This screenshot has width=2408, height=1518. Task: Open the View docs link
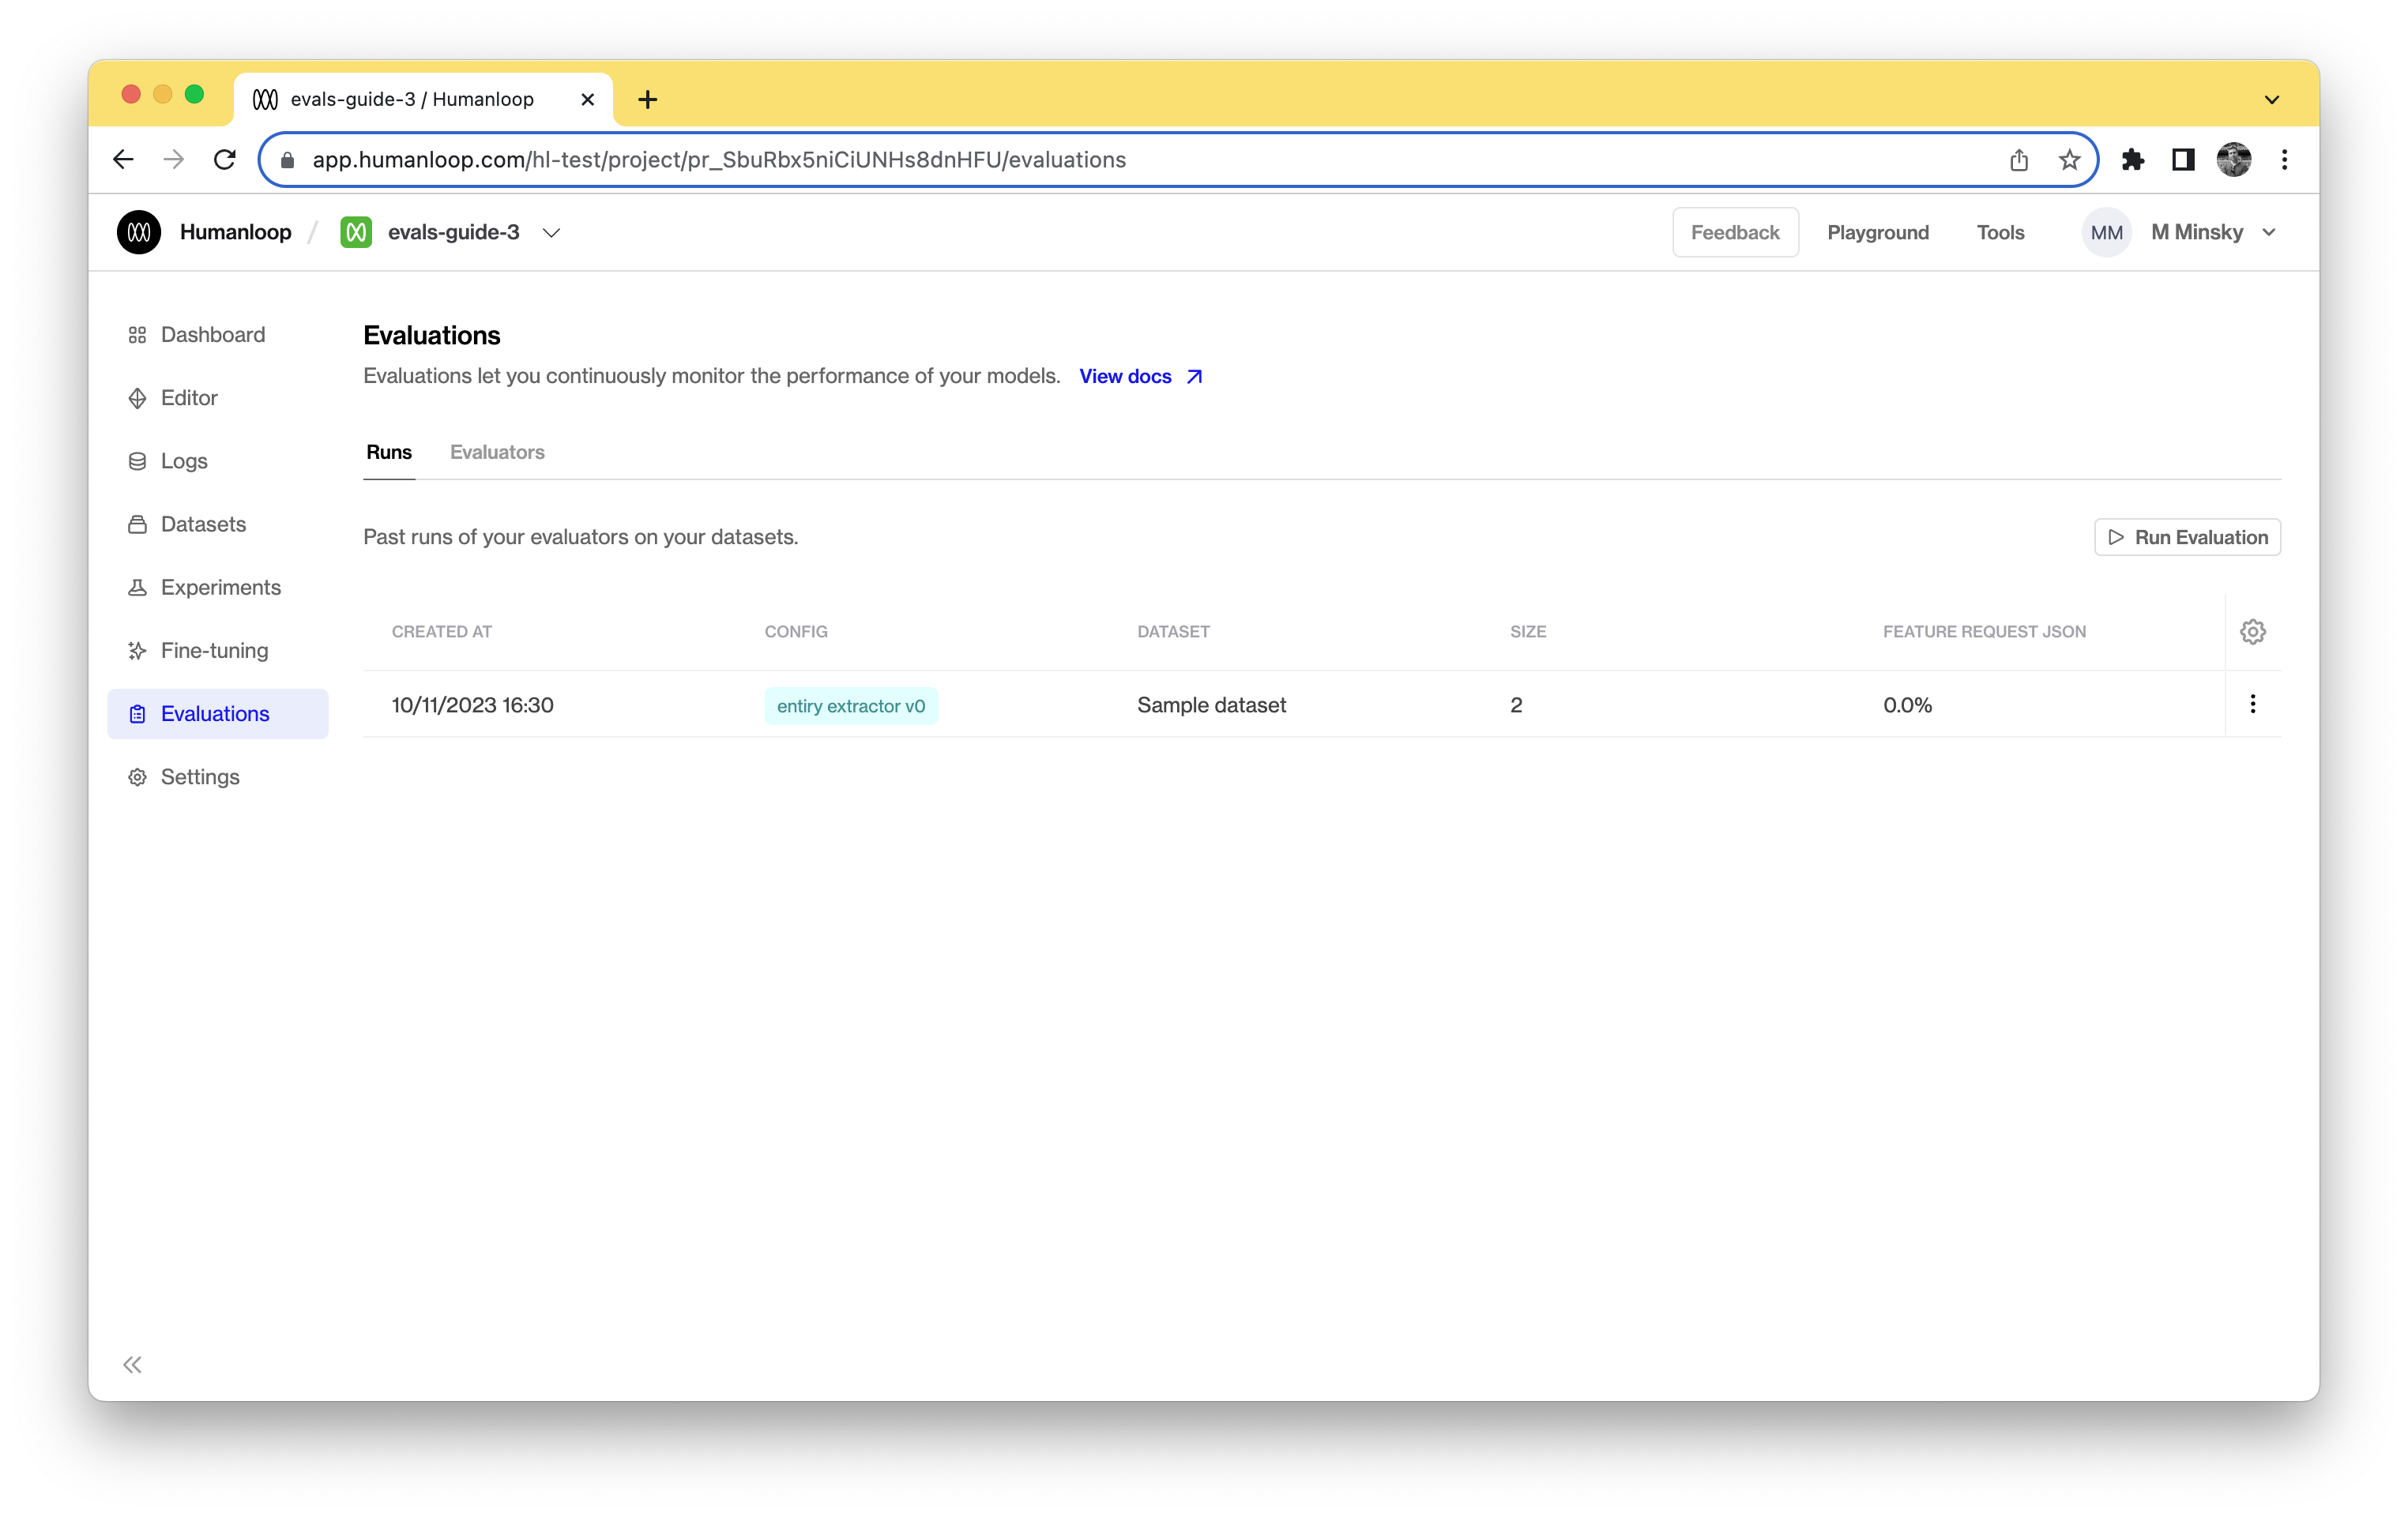pos(1126,376)
